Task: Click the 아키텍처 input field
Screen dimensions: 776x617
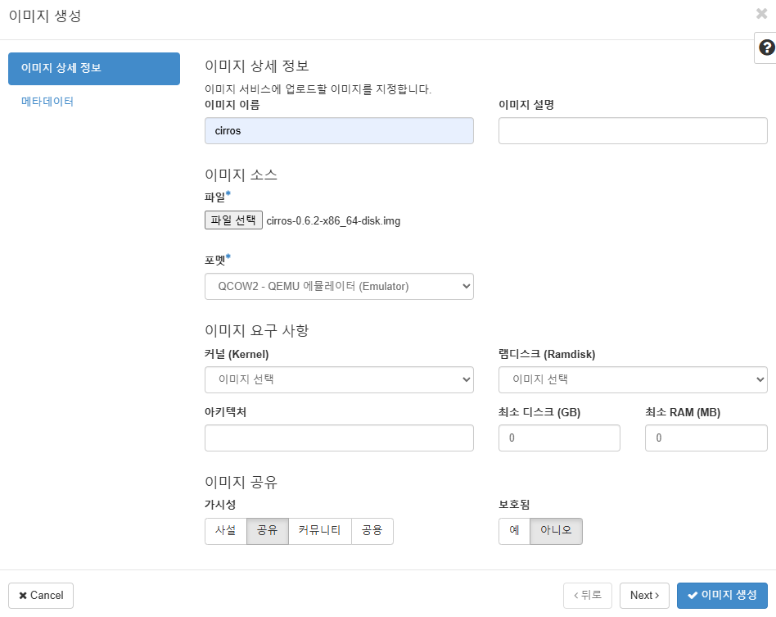Action: point(339,438)
